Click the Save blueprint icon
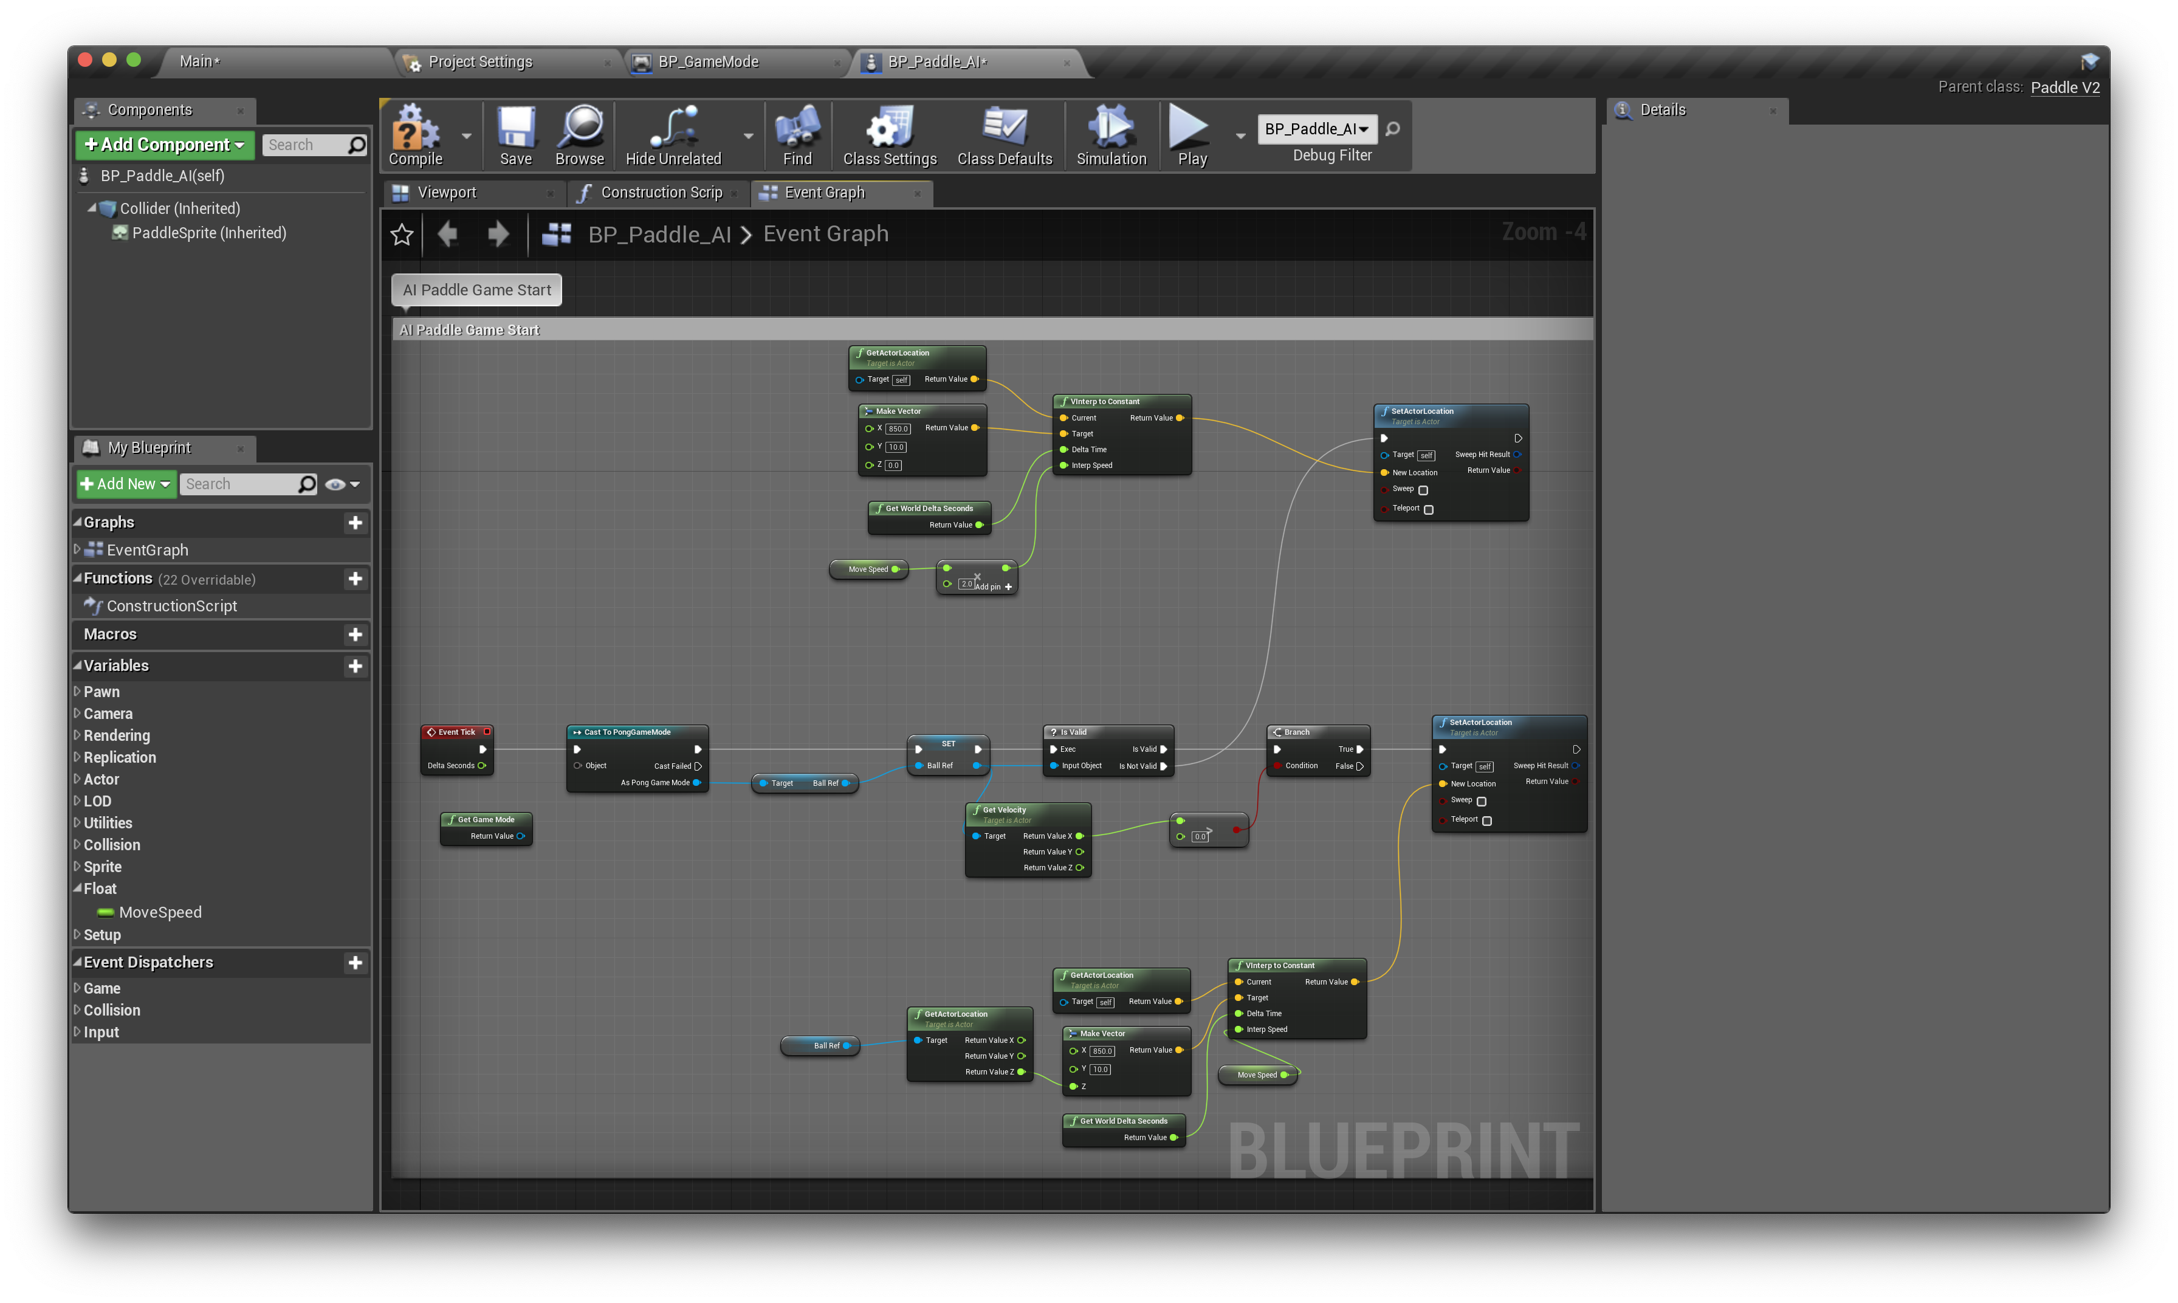 [x=515, y=128]
